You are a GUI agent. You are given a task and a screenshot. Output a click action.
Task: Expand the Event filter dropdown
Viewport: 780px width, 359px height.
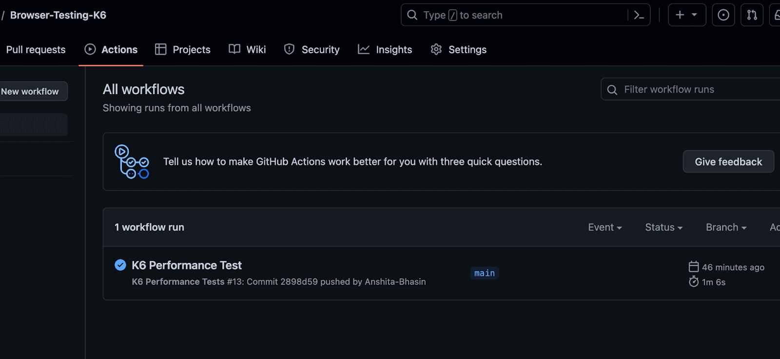tap(605, 227)
